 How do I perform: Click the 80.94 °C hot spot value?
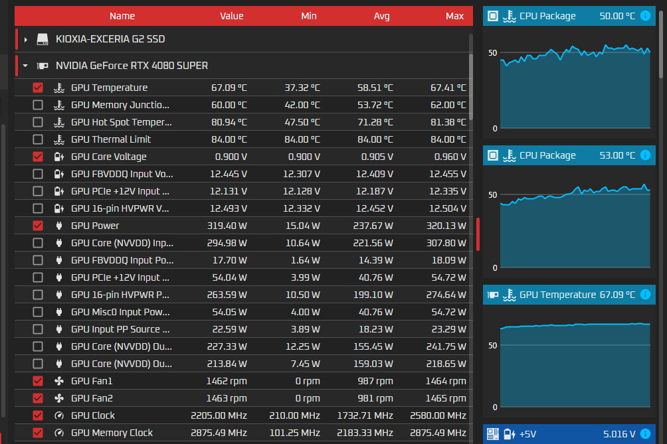[x=229, y=122]
